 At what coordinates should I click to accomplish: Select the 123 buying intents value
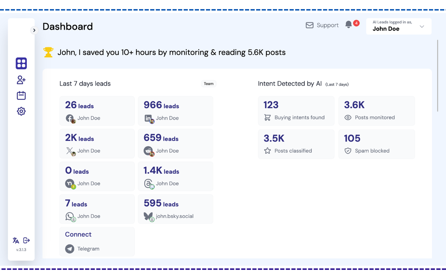point(271,105)
